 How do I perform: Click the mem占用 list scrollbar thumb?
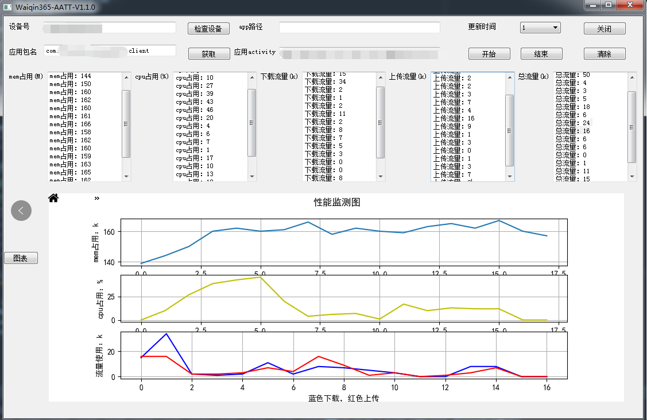[x=126, y=123]
